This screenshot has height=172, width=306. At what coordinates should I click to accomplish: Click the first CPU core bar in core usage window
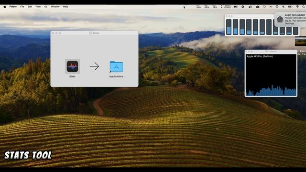coord(229,27)
